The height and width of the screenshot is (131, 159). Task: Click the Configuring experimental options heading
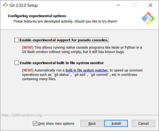[37, 16]
